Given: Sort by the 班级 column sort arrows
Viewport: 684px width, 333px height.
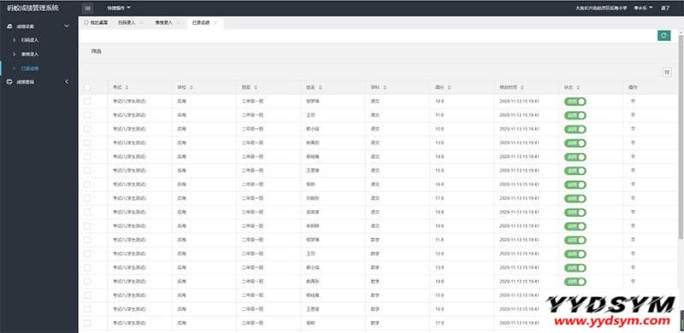Looking at the screenshot, I should tap(256, 88).
